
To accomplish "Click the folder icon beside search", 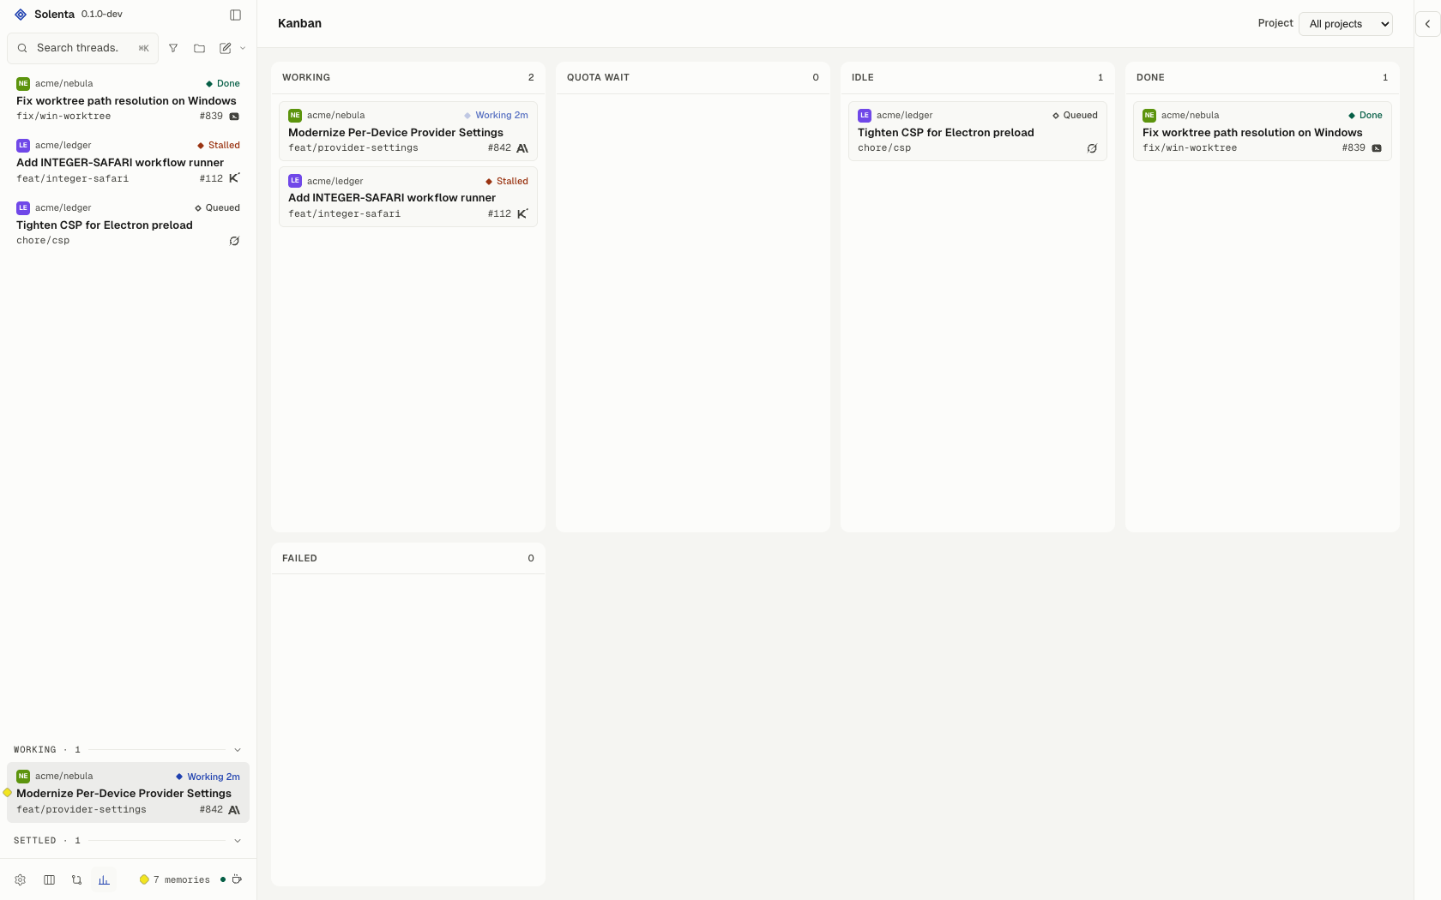I will [199, 48].
